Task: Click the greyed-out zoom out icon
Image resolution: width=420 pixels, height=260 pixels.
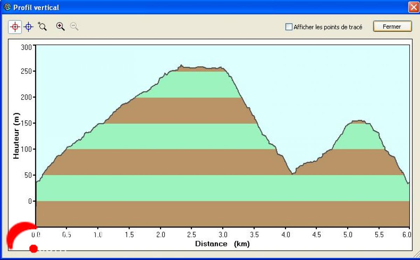Action: pos(74,27)
